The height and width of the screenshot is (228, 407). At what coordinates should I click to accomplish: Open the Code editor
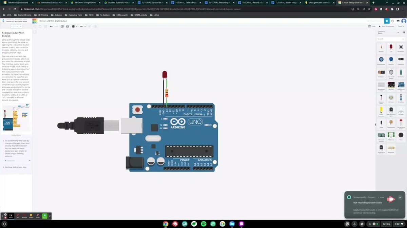tap(372, 26)
